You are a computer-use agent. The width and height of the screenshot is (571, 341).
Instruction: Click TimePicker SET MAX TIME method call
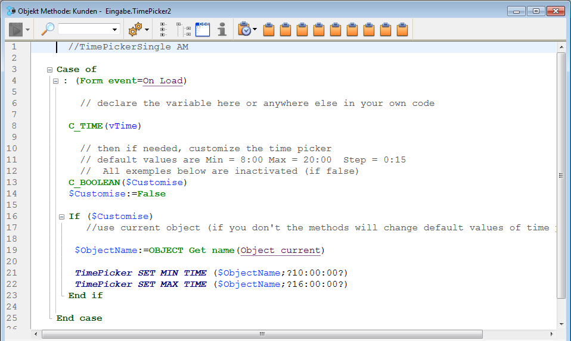click(x=141, y=284)
